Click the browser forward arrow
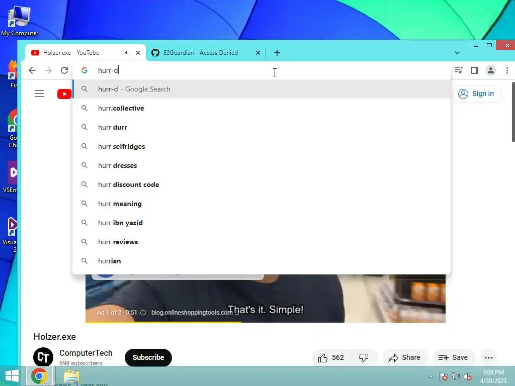The height and width of the screenshot is (386, 515). [x=48, y=70]
